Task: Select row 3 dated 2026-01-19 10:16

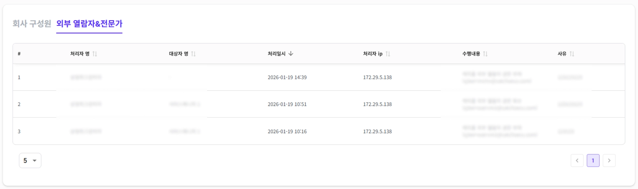Action: (287, 131)
